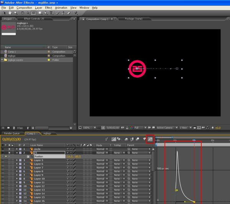Select the Puppet Pin tool
This screenshot has height=204, width=230.
point(76,13)
